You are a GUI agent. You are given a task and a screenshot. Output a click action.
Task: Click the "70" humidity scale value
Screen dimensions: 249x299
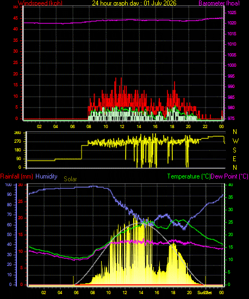[x=9, y=214]
